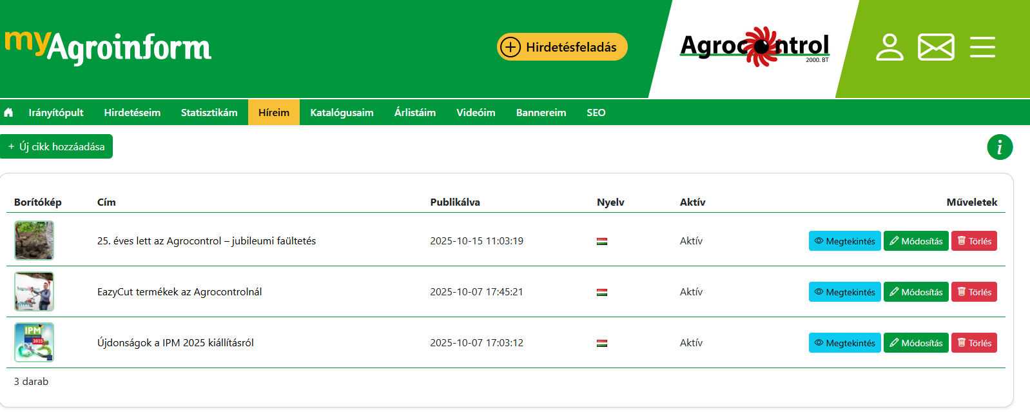Switch to the Statisztikám tab
Viewport: 1030px width, 412px height.
pyautogui.click(x=209, y=113)
